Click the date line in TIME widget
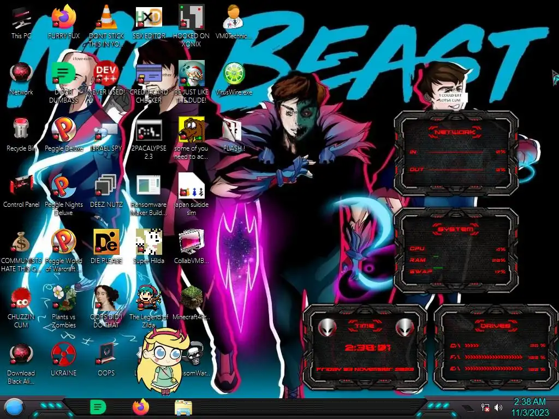 tap(365, 369)
